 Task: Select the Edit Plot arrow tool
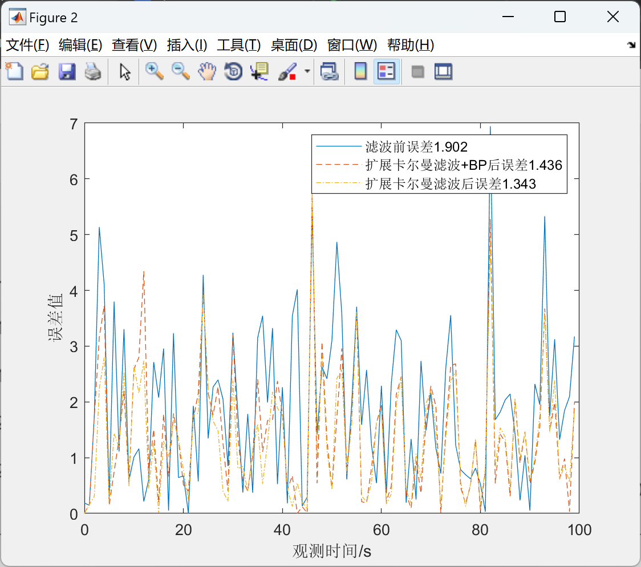[125, 72]
